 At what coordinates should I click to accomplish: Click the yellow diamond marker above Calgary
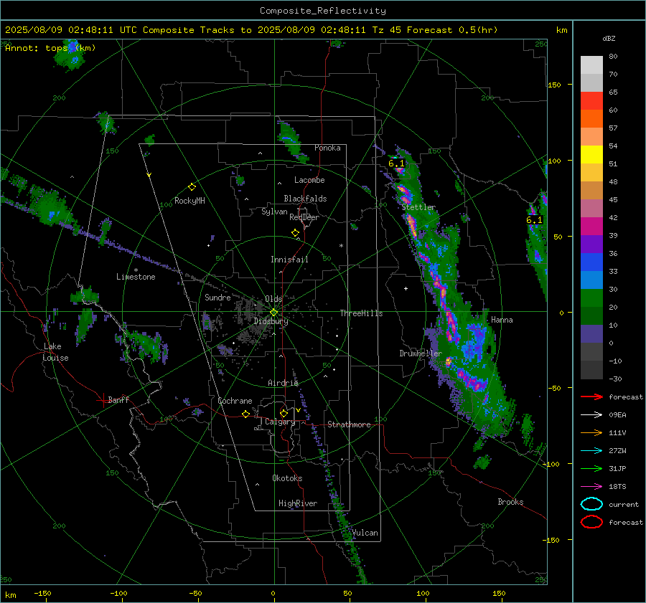point(284,413)
